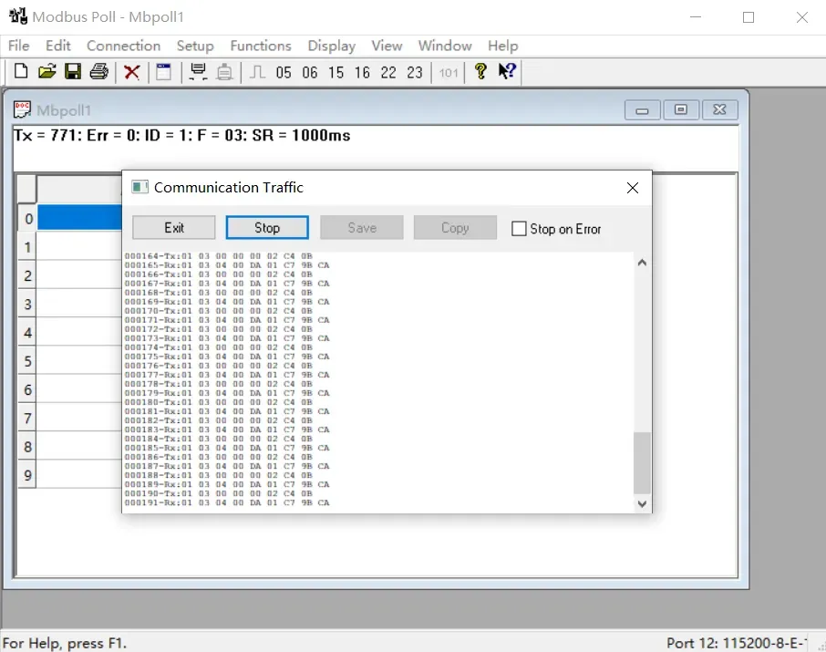Select row header 8 in Mbpoll1 grid
This screenshot has width=826, height=652.
[x=27, y=447]
